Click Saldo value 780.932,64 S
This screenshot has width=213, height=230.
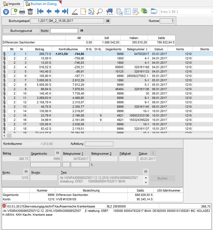point(166,42)
